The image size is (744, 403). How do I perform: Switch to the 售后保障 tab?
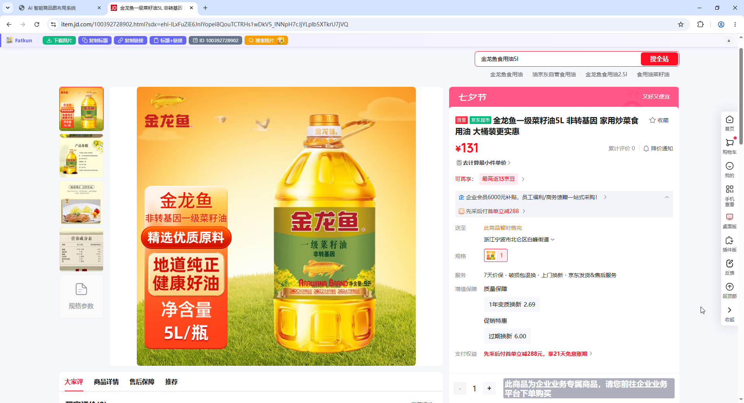[x=142, y=382]
